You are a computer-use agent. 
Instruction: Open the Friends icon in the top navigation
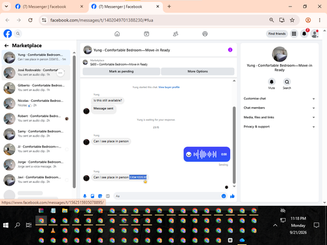[176, 34]
